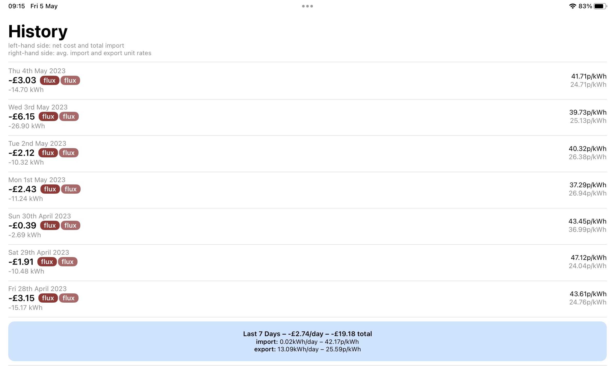This screenshot has width=615, height=366.
Task: Click the -10.48 kWh import total
Action: click(x=26, y=271)
